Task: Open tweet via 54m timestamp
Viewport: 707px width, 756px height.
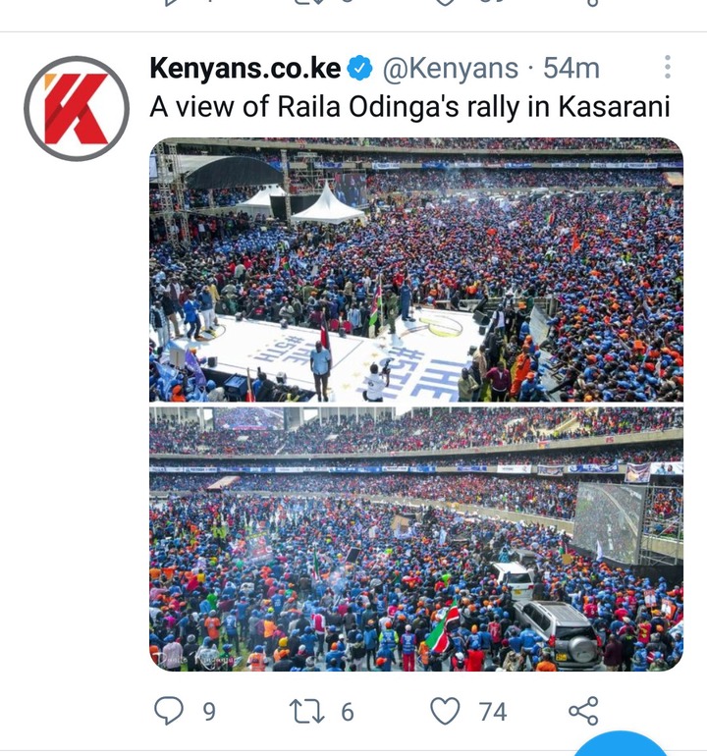Action: click(x=571, y=69)
